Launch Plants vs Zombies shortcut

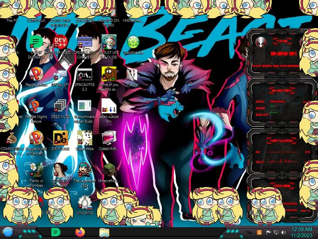tap(36, 170)
